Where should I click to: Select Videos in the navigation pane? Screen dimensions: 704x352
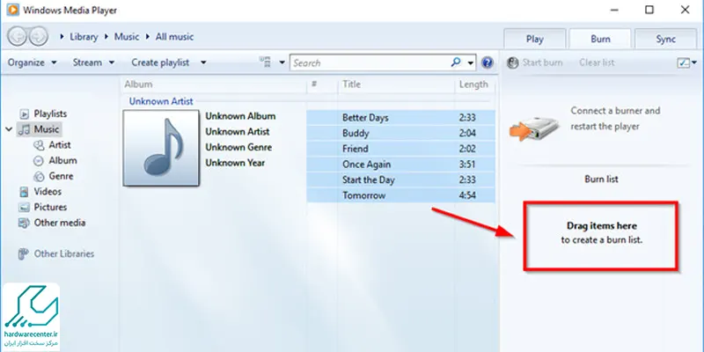pos(48,192)
